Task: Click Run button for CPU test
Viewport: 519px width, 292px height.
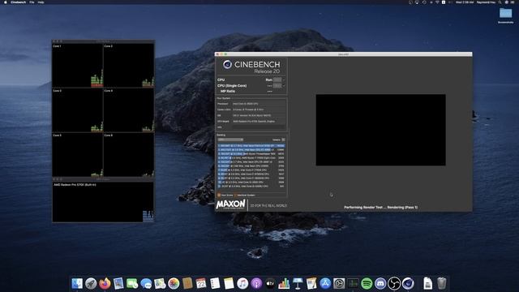Action: [277, 79]
